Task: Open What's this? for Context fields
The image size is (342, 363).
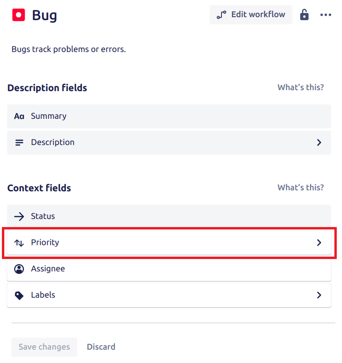Action: [x=301, y=187]
